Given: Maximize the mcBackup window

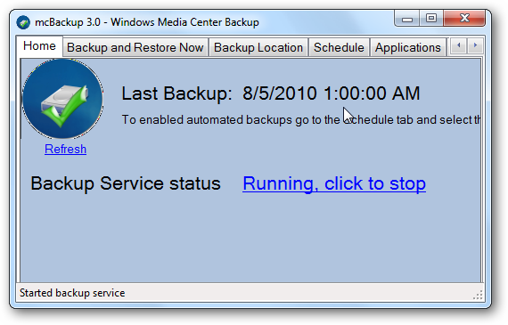Looking at the screenshot, I should click(x=431, y=19).
